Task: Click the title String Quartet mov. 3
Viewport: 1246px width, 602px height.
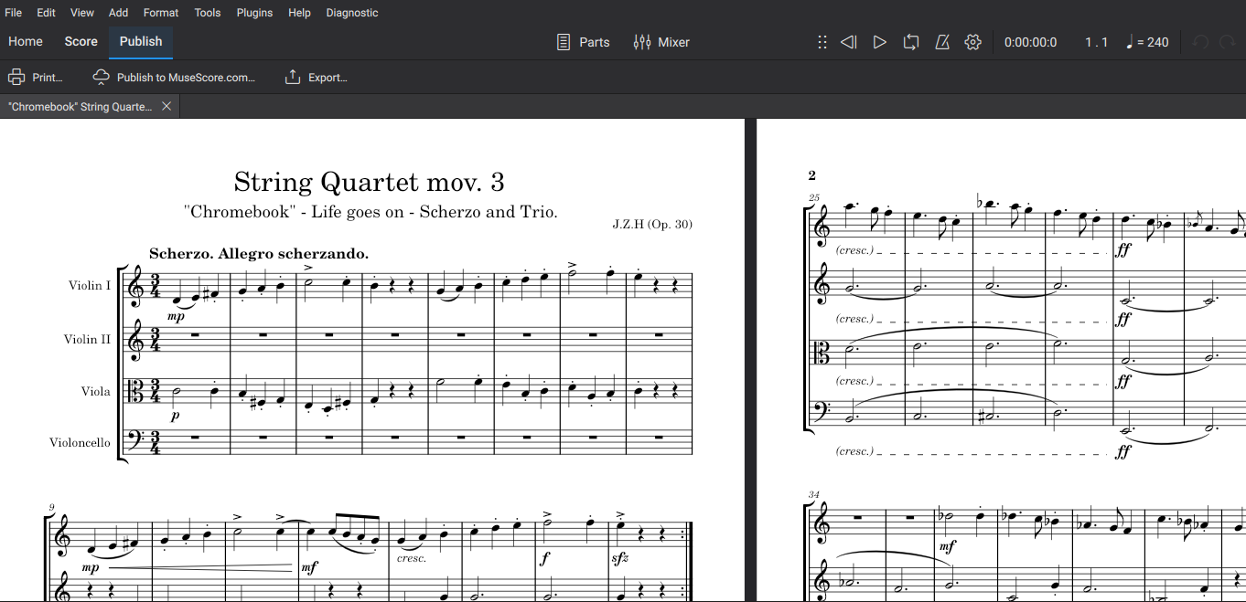Action: coord(369,182)
